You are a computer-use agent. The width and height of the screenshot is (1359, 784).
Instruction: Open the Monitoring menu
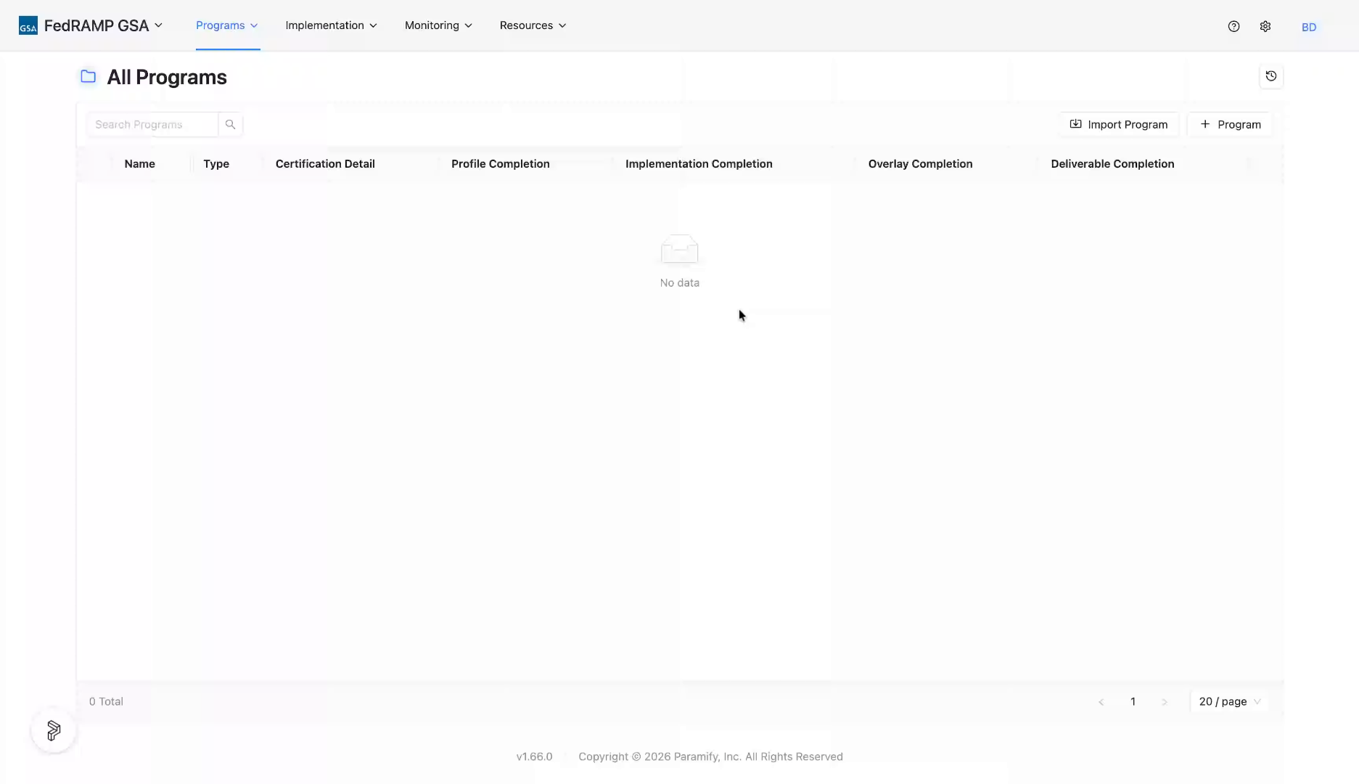(x=438, y=25)
